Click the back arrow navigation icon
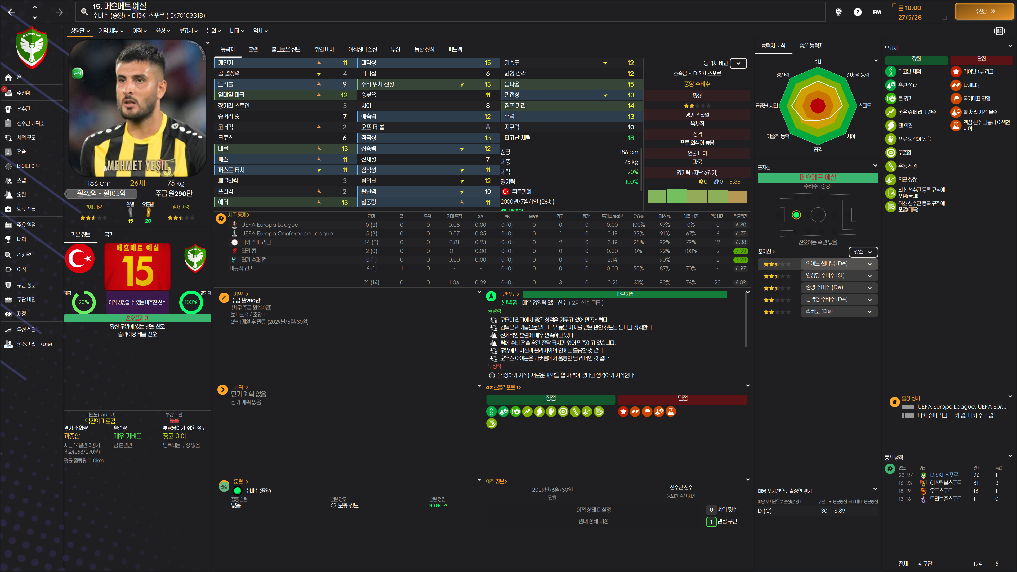The height and width of the screenshot is (572, 1017). point(11,12)
